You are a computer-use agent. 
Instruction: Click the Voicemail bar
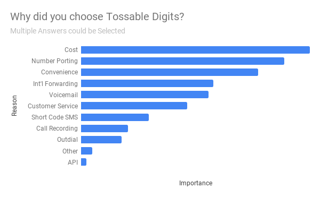click(x=145, y=95)
